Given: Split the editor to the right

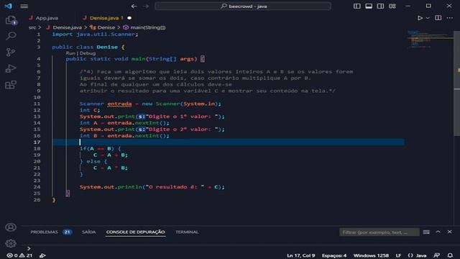Looking at the screenshot, I should [x=438, y=18].
